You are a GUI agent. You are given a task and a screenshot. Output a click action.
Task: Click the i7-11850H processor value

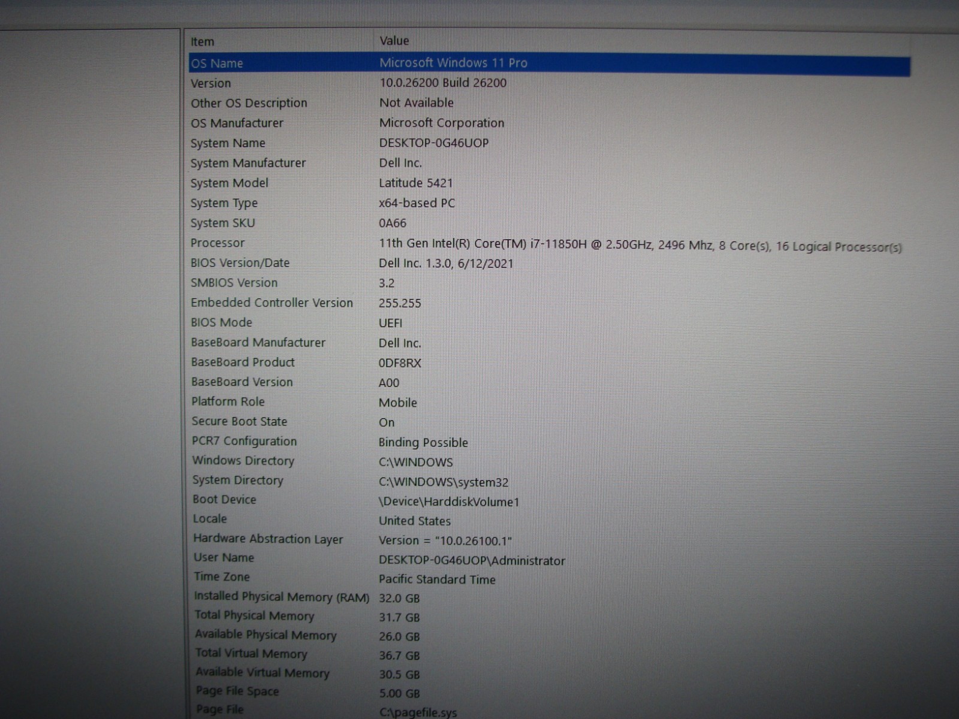coord(640,245)
